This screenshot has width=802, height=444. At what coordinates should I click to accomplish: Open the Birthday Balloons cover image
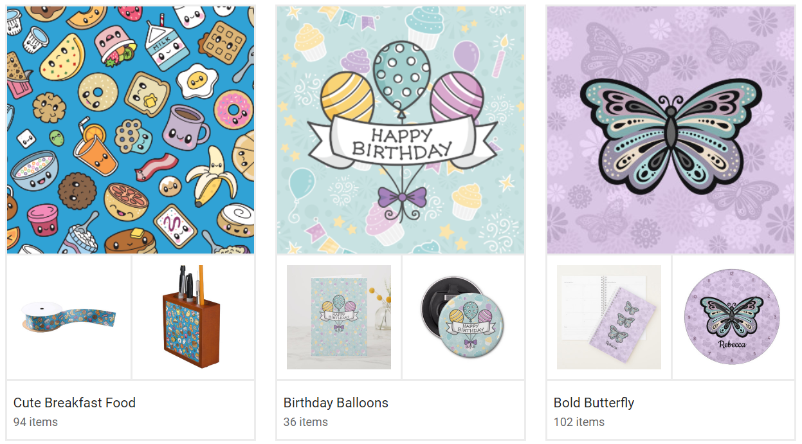click(401, 131)
